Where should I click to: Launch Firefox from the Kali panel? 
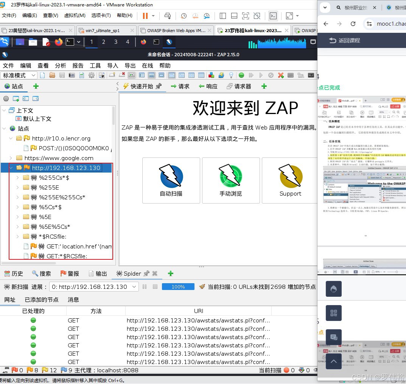point(59,42)
